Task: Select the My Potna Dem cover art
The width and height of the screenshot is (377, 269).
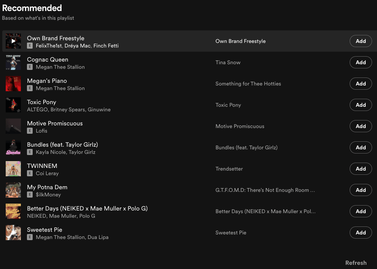Action: 13,190
